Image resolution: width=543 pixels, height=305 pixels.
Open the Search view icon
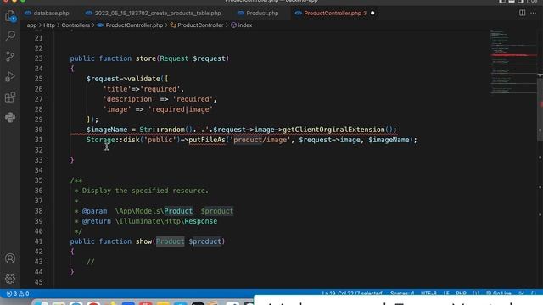pos(10,36)
